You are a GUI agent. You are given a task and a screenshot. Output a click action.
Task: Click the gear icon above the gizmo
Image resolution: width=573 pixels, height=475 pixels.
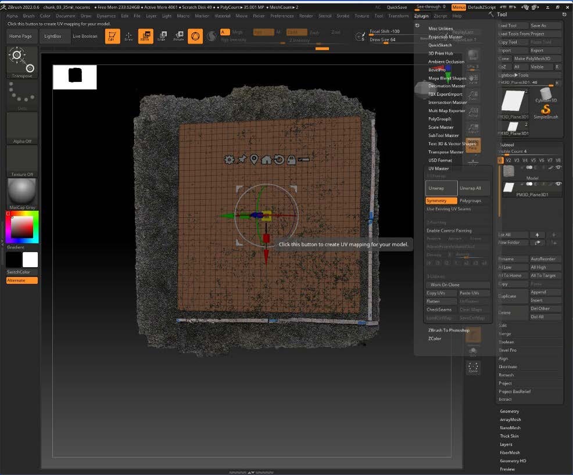coord(230,159)
